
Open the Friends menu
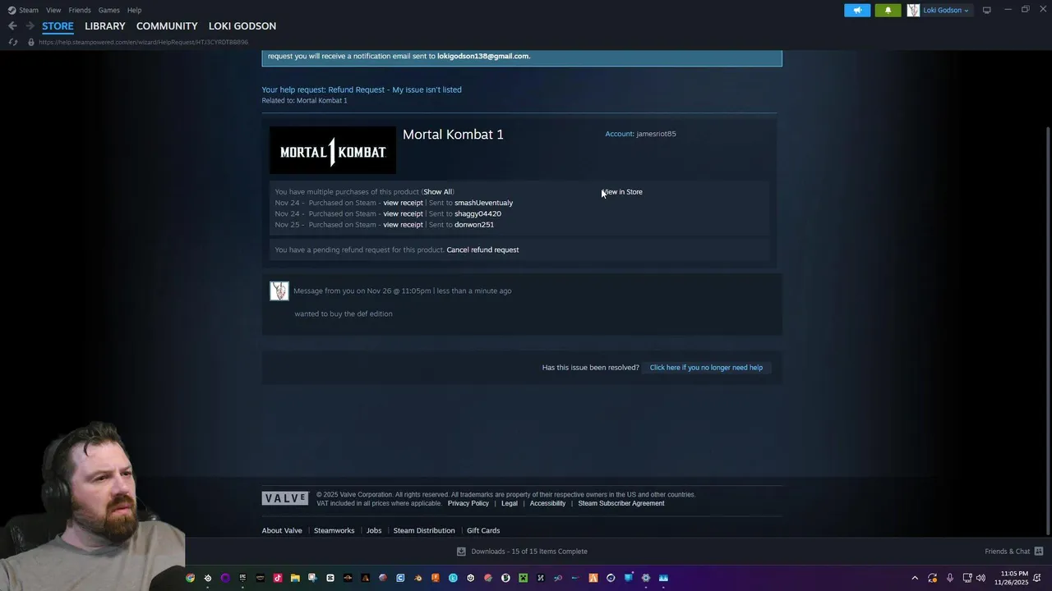[80, 10]
